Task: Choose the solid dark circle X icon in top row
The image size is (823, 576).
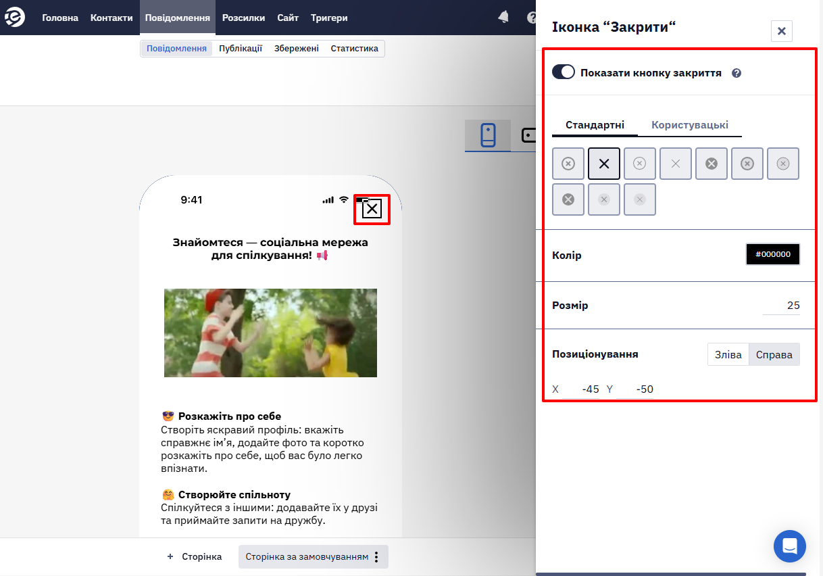Action: (x=712, y=164)
